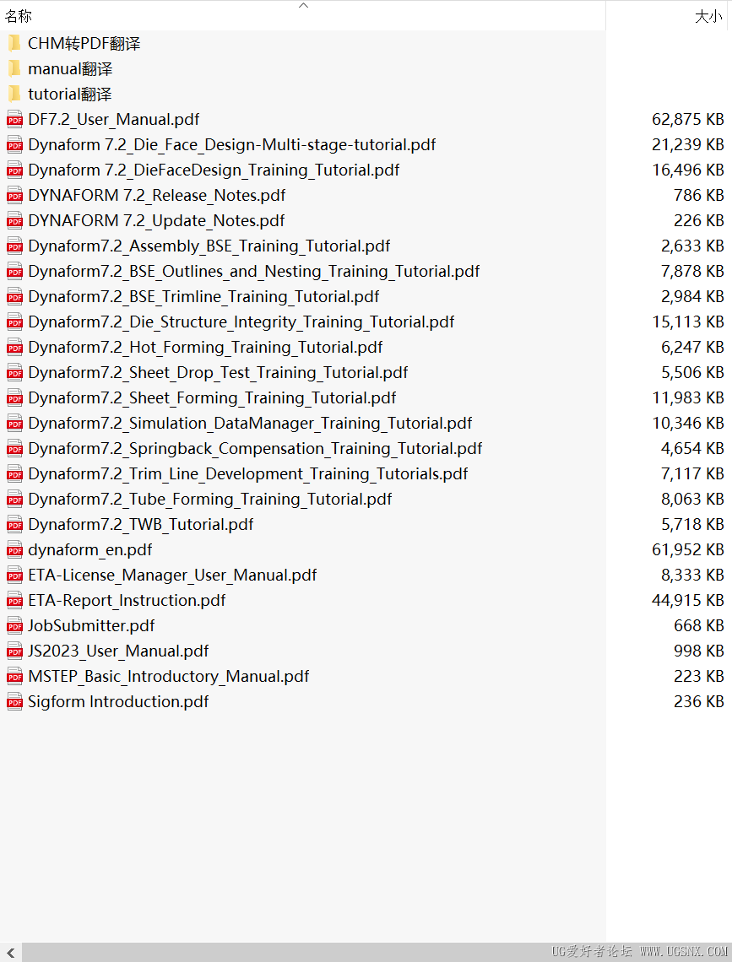Click the CHM转PDF翻译 folder icon

tap(14, 44)
